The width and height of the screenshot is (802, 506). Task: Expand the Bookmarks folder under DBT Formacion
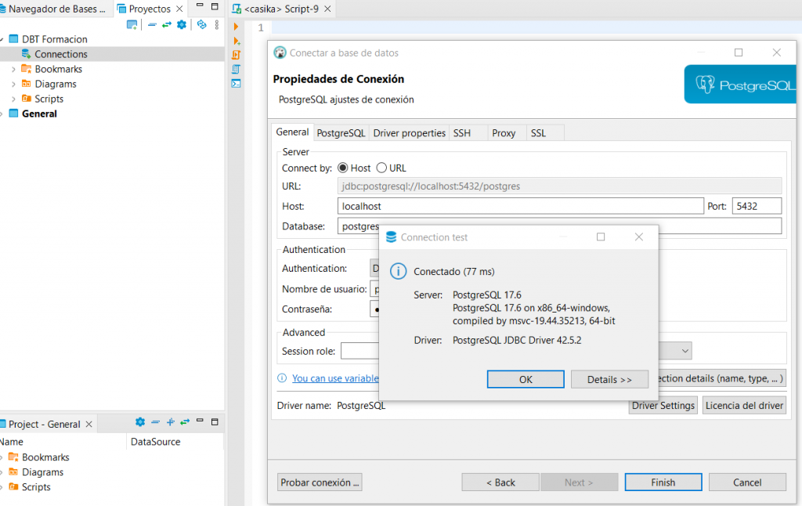13,69
